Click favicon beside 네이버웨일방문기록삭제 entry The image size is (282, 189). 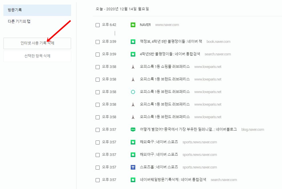click(x=133, y=180)
